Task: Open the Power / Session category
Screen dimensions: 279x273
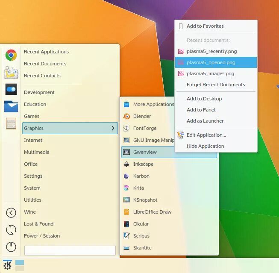Action: (x=70, y=236)
